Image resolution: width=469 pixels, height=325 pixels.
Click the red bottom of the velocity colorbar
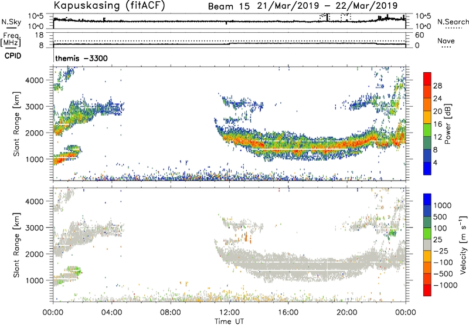tap(427, 290)
